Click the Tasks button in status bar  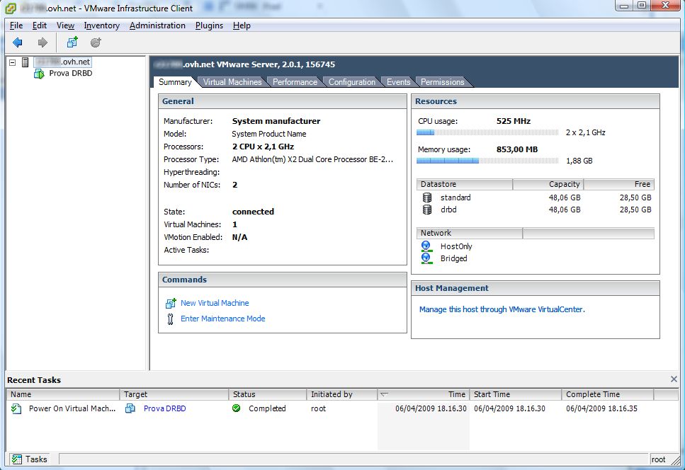click(30, 459)
